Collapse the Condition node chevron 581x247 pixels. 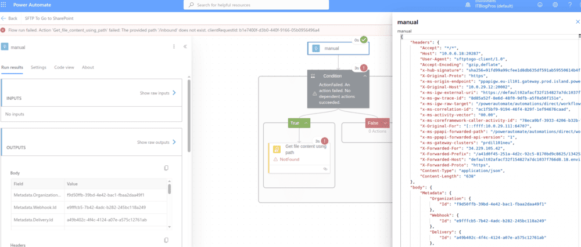pos(365,76)
